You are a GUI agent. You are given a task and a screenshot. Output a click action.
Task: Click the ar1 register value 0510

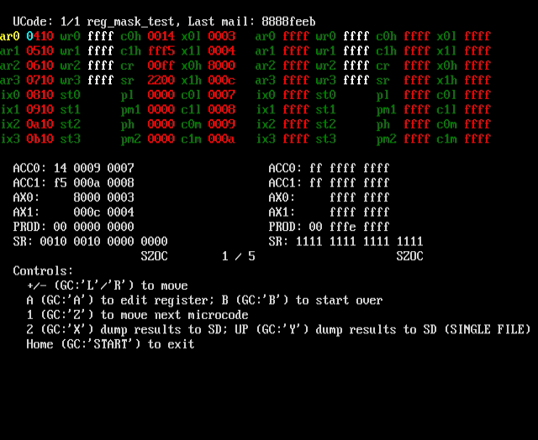point(40,50)
